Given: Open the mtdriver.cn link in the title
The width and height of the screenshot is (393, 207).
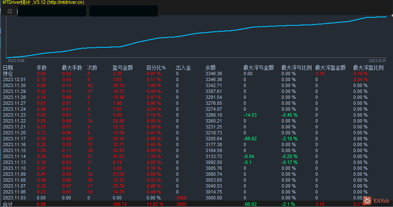Looking at the screenshot, I should [x=66, y=2].
